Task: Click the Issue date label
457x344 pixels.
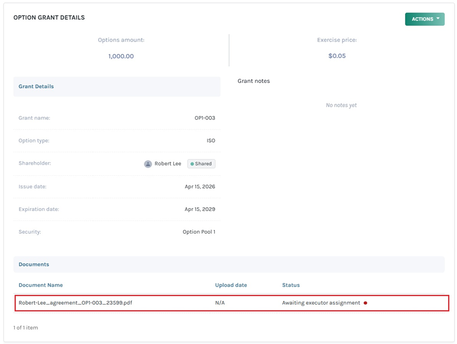Action: (33, 186)
